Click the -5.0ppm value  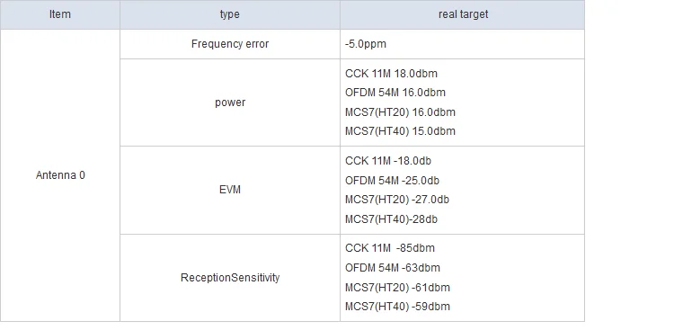(366, 44)
